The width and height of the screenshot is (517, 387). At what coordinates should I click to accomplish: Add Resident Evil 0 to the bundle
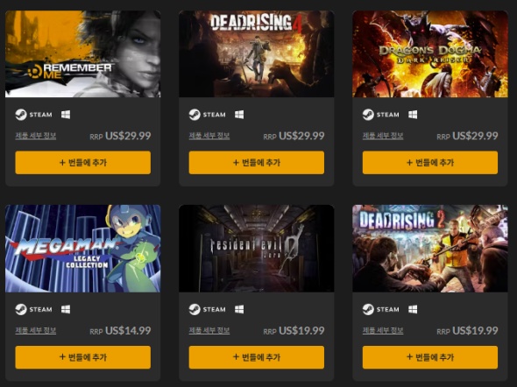[257, 357]
